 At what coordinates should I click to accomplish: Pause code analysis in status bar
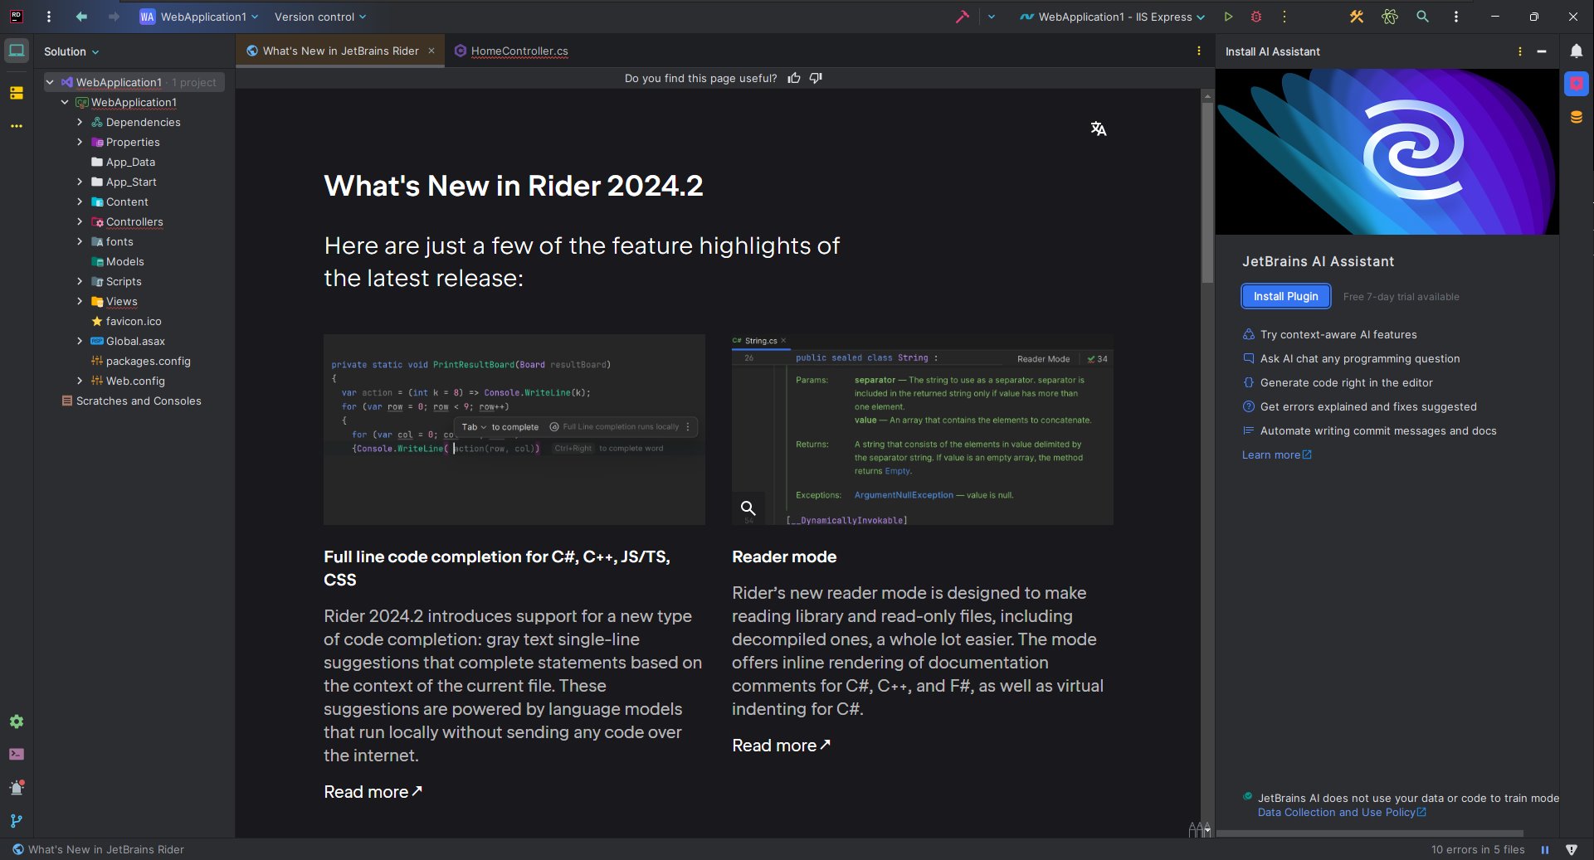(x=1545, y=849)
